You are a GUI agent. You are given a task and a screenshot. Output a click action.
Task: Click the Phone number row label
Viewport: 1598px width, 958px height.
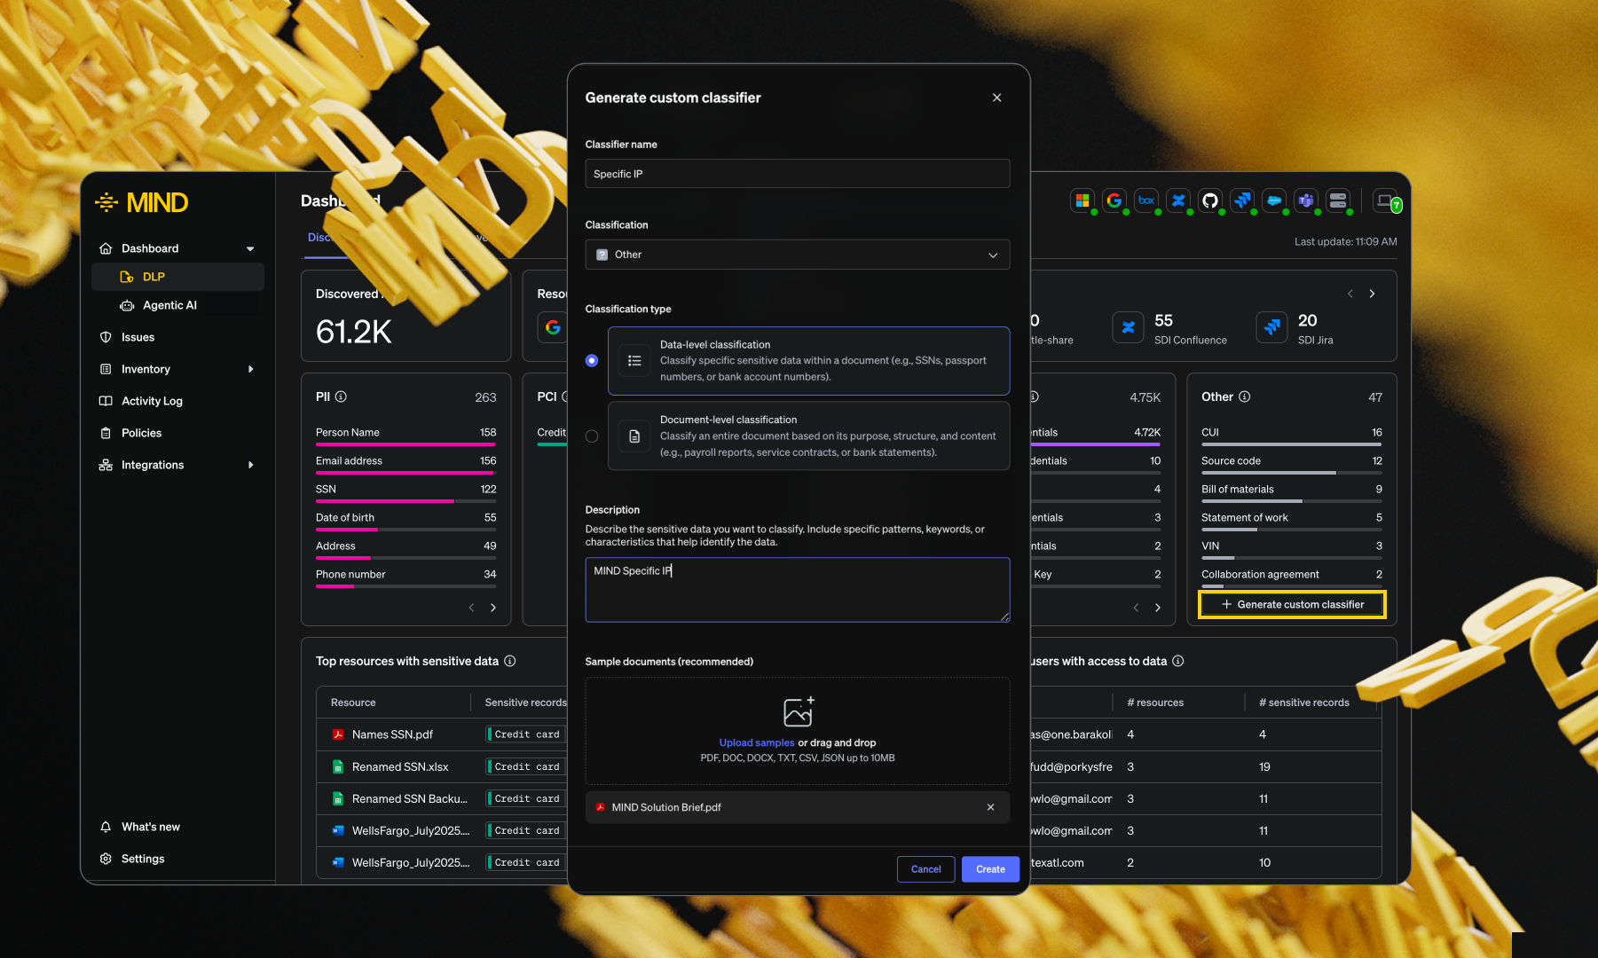350,574
